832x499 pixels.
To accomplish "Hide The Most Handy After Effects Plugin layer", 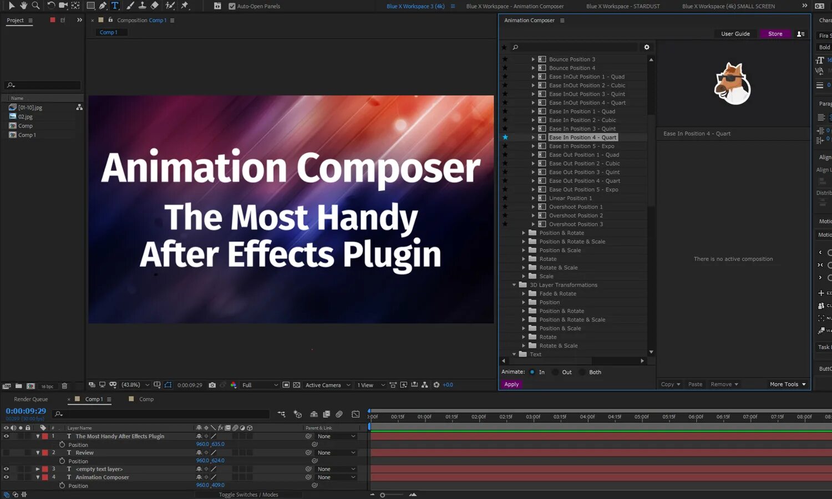I will point(7,436).
